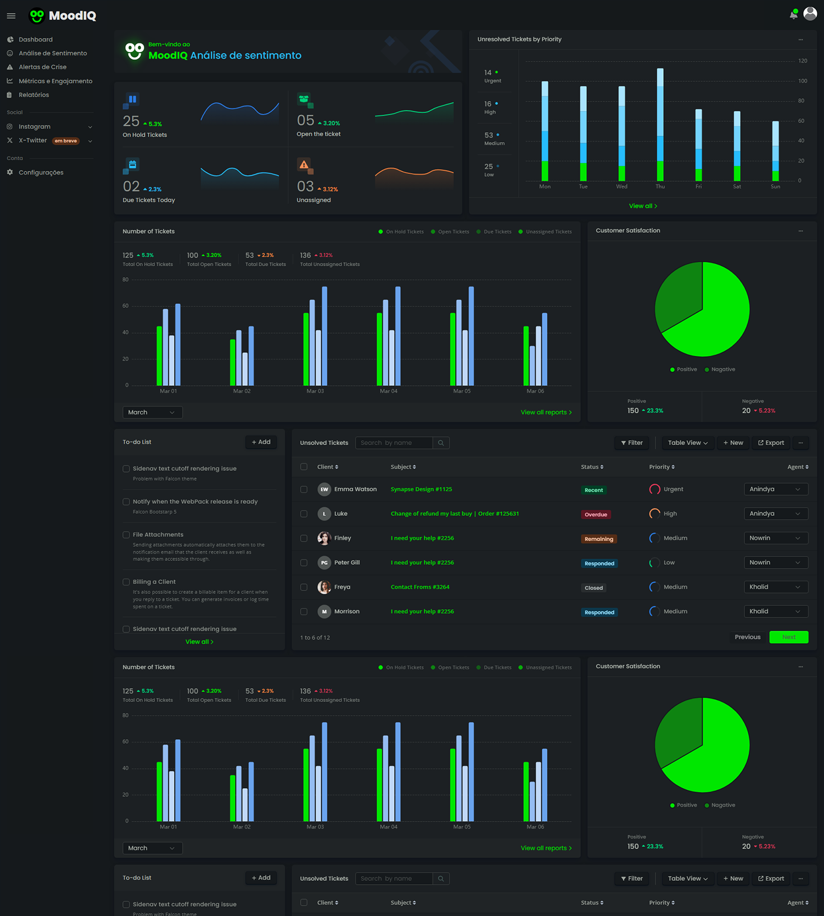Toggle On Hold Tickets legend color dot
Screen dimensions: 824x916
point(380,232)
